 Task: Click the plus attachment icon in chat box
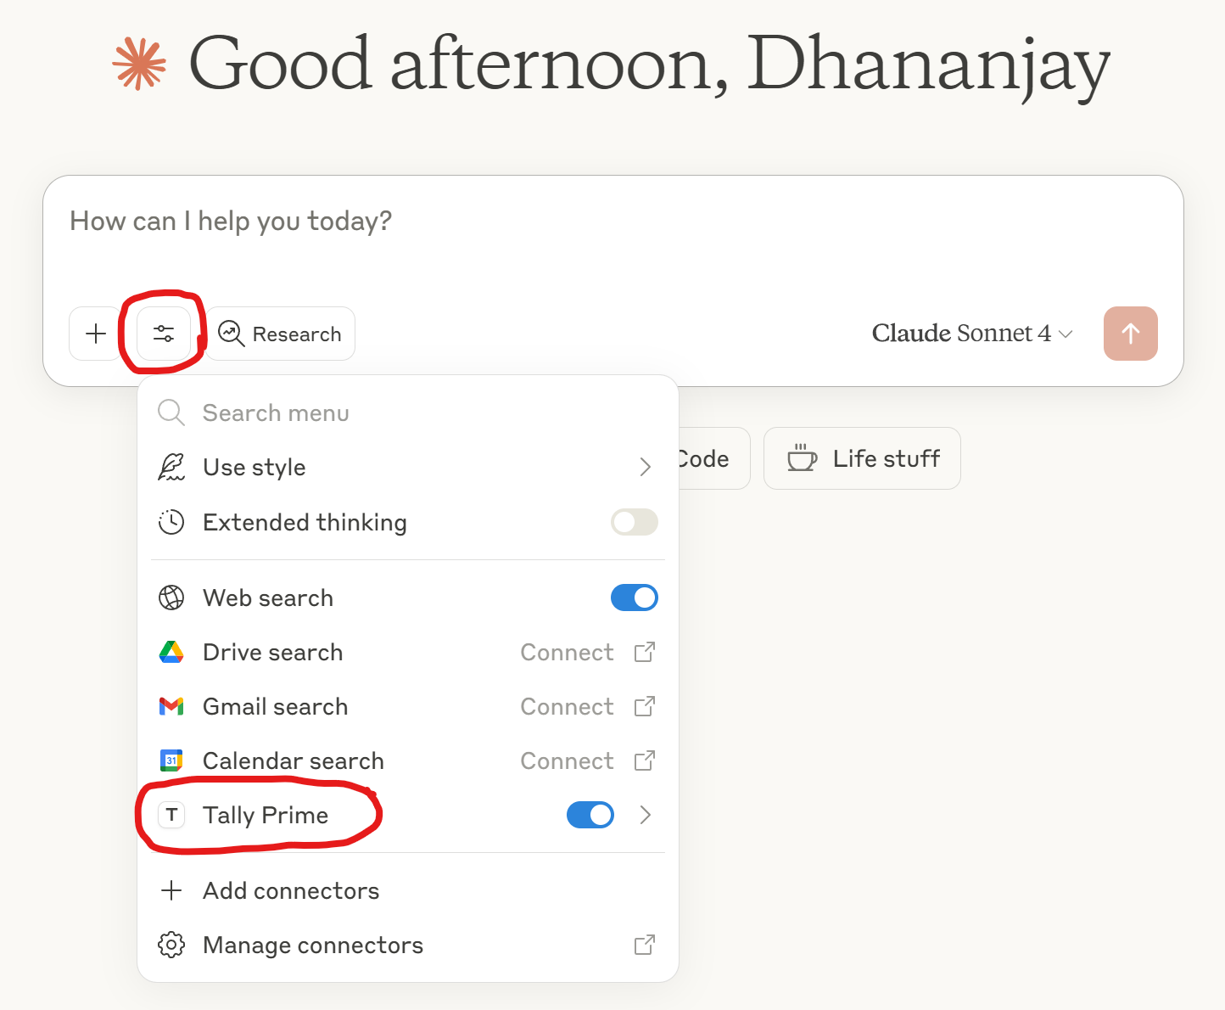coord(96,334)
